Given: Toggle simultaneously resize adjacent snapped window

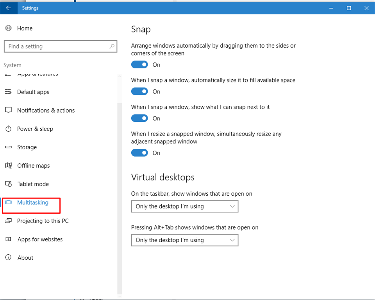Looking at the screenshot, I should tap(139, 153).
